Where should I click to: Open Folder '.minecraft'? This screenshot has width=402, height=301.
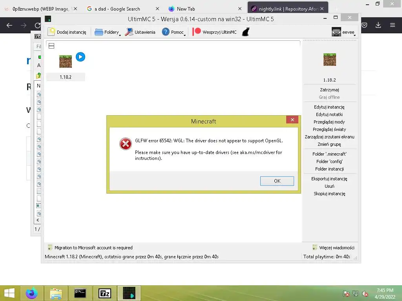tap(329, 154)
